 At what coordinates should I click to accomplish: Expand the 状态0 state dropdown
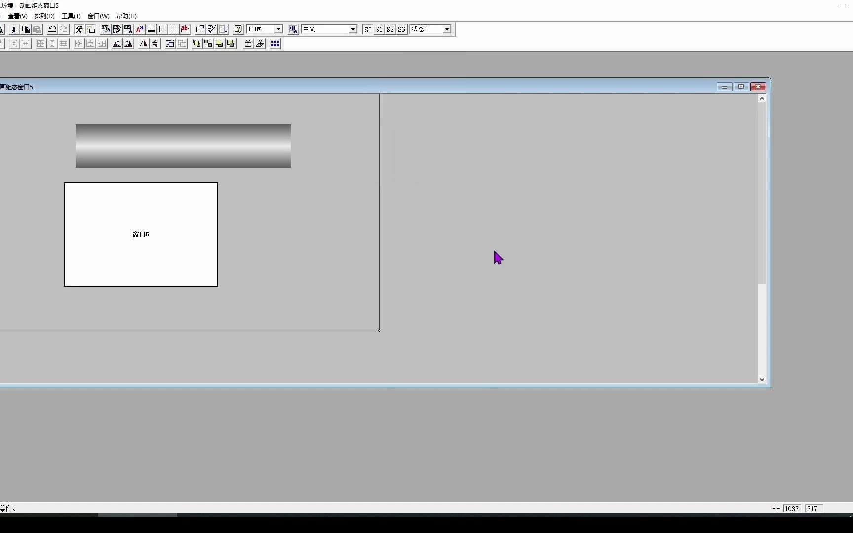(447, 29)
